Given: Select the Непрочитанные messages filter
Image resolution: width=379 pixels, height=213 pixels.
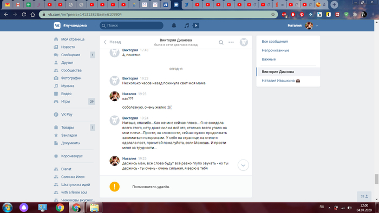Looking at the screenshot, I should click(x=275, y=50).
